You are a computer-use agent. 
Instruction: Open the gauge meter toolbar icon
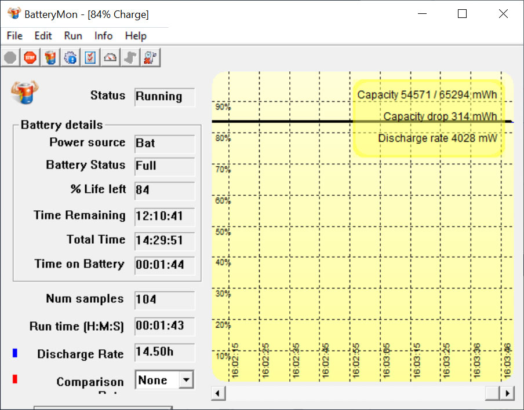point(110,58)
